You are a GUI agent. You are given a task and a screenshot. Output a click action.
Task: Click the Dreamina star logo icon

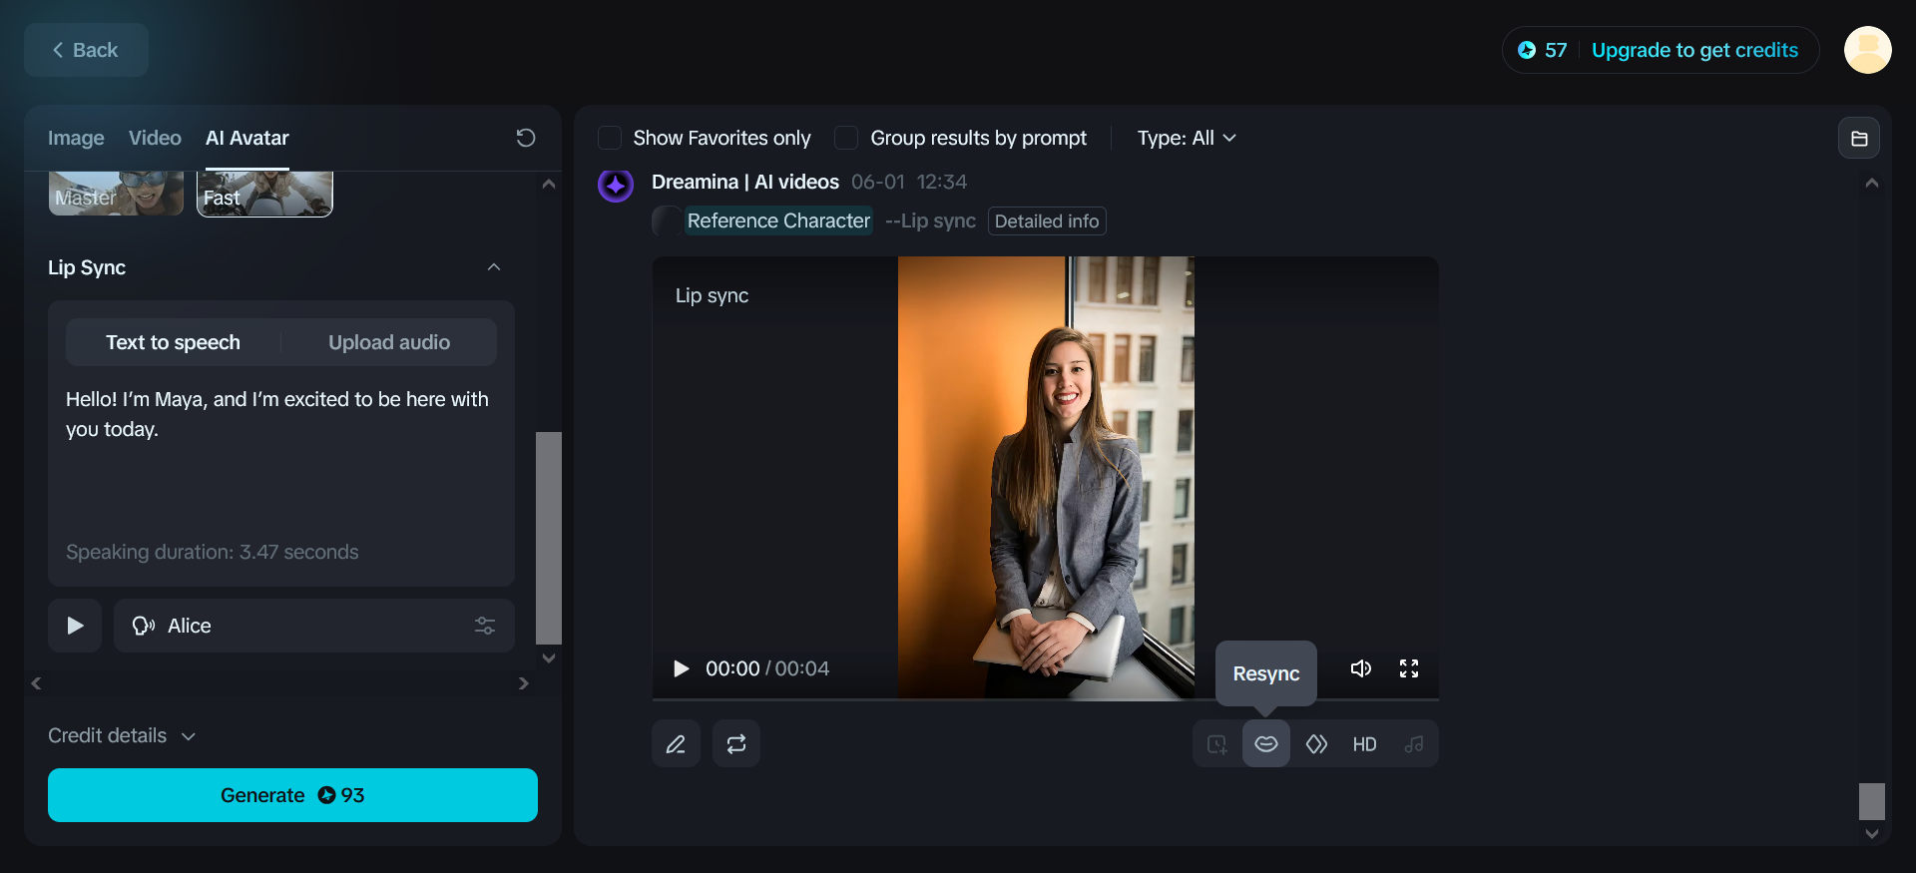coord(616,185)
